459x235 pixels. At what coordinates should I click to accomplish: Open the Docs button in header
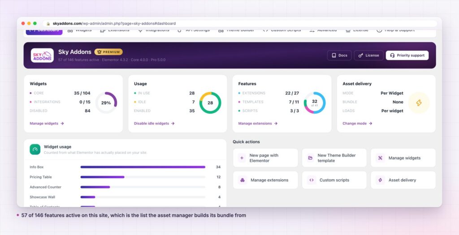click(x=339, y=55)
